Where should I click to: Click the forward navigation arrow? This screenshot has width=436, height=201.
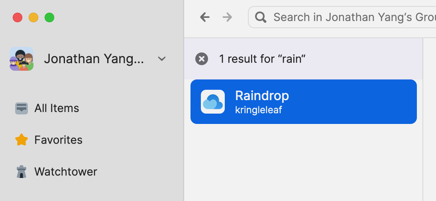coord(227,17)
